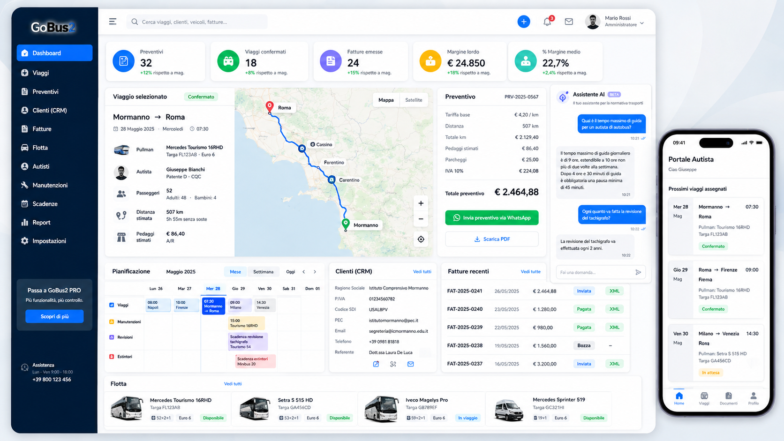Image resolution: width=784 pixels, height=441 pixels.
Task: Click the Impostazioni gear icon
Action: tap(25, 241)
